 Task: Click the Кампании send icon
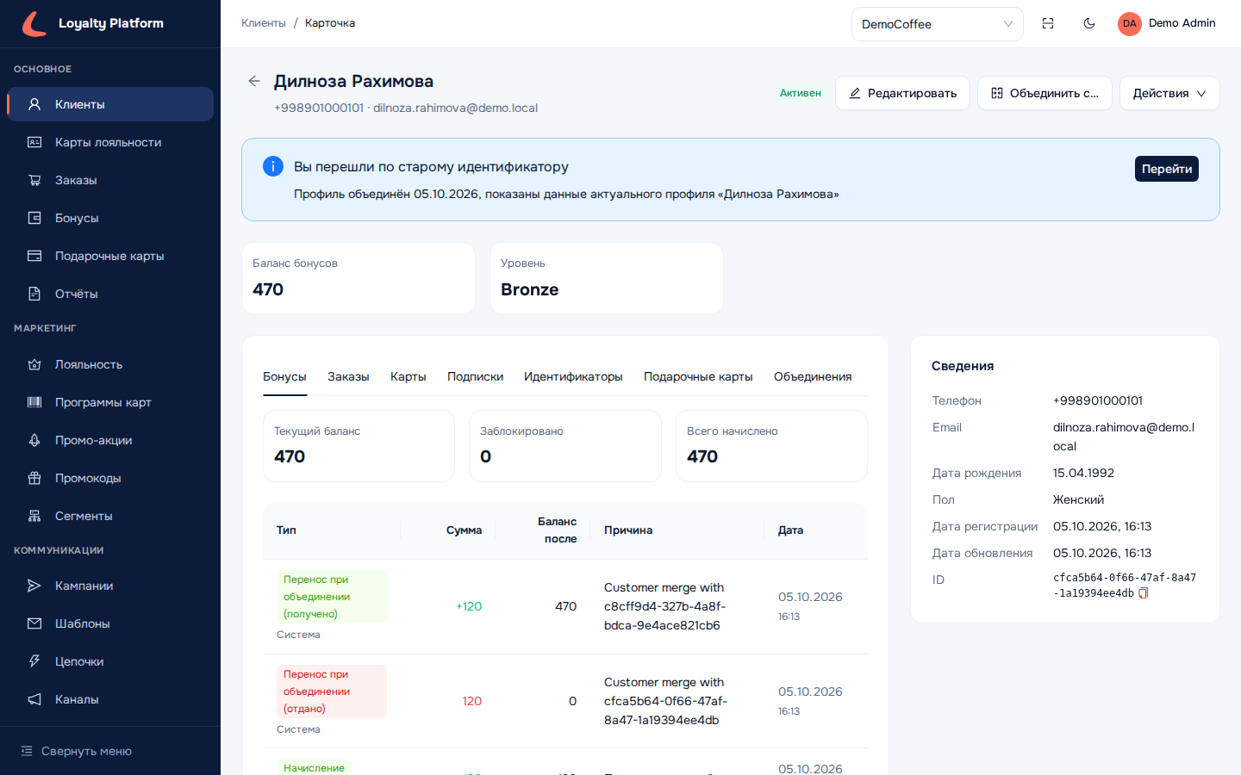click(34, 586)
